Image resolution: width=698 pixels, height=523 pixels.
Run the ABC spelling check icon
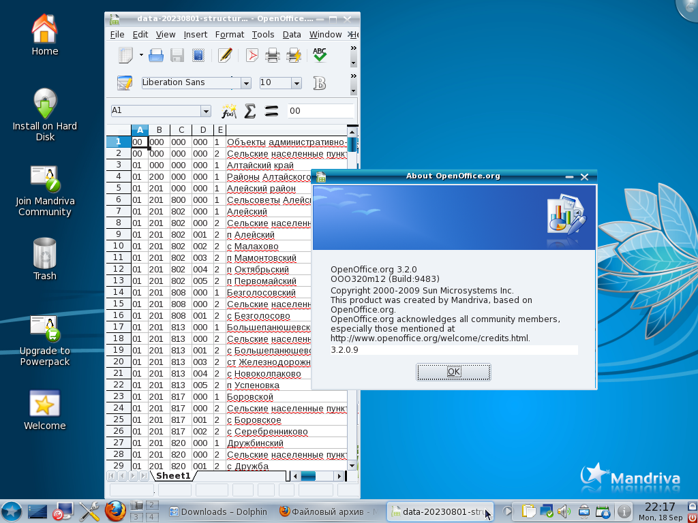click(320, 55)
